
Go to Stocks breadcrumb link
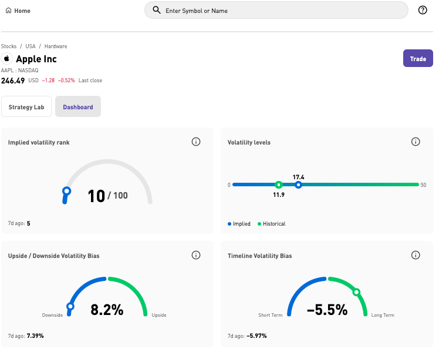pyautogui.click(x=9, y=46)
